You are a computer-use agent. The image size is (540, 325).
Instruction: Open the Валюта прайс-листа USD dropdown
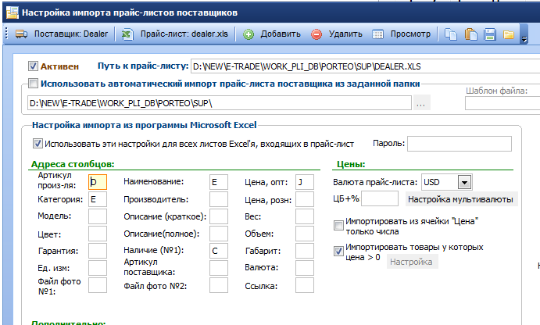(464, 182)
